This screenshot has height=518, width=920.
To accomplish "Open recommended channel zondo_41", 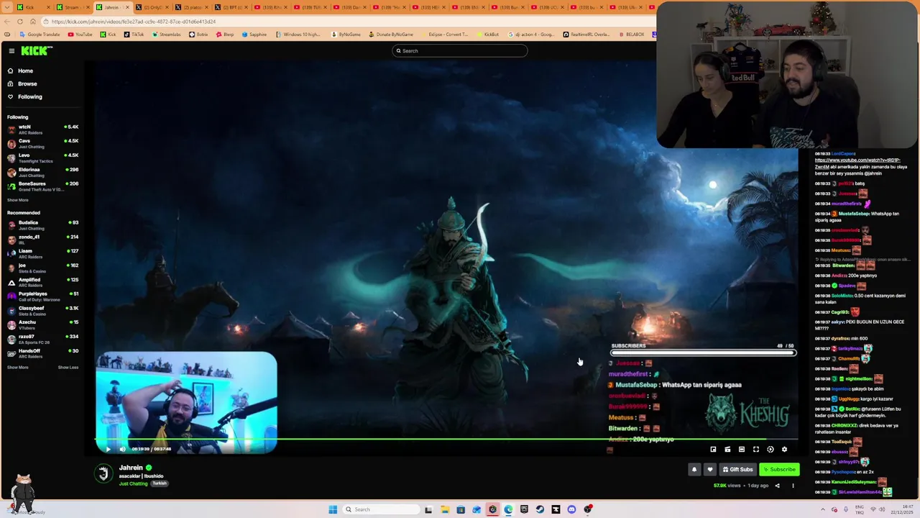I will click(x=42, y=239).
